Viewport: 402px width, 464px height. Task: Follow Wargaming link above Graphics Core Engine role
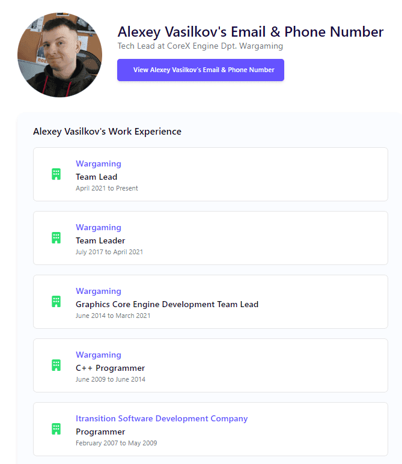(99, 292)
